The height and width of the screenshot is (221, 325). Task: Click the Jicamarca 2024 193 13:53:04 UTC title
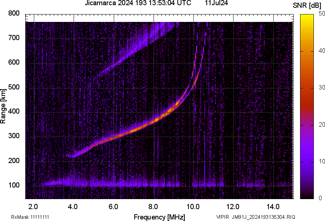(x=138, y=3)
